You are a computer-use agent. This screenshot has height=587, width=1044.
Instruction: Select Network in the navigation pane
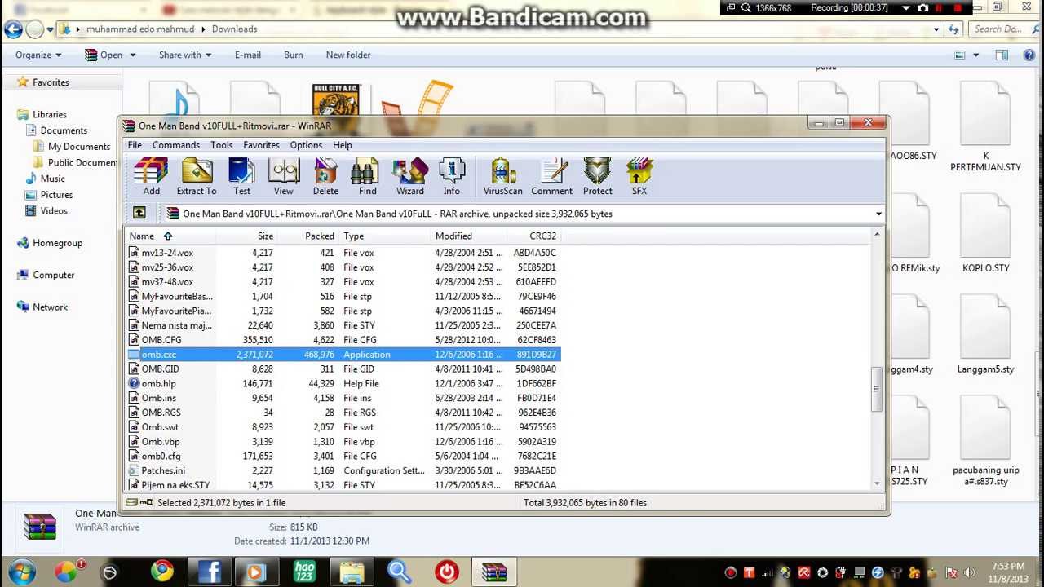coord(50,307)
